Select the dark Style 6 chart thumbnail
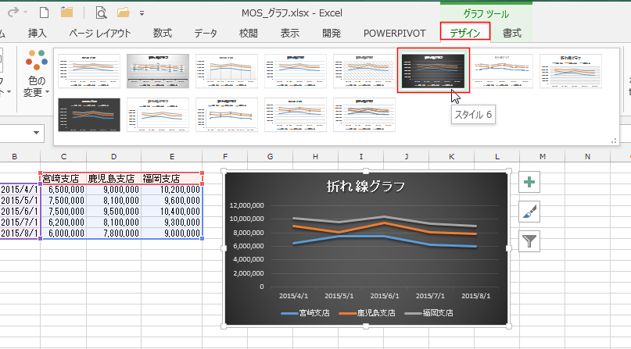Image resolution: width=631 pixels, height=349 pixels. (x=433, y=71)
